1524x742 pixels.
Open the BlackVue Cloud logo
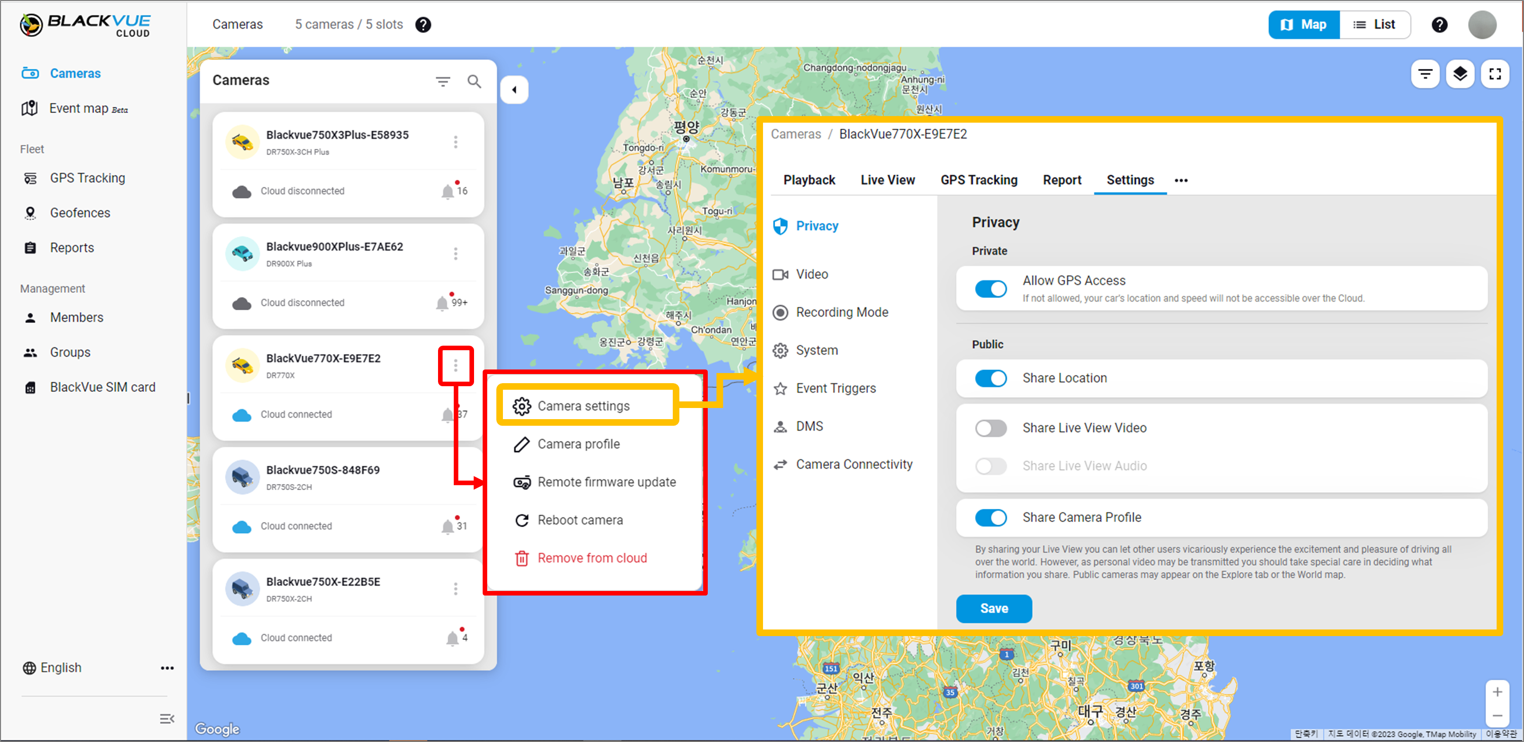pos(85,25)
